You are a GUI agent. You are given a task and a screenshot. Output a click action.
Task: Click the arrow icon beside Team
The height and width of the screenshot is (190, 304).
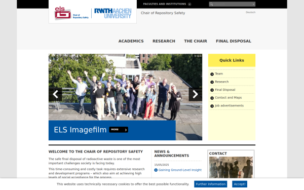pyautogui.click(x=212, y=74)
